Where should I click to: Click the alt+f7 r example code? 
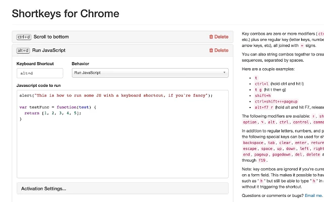(264, 107)
